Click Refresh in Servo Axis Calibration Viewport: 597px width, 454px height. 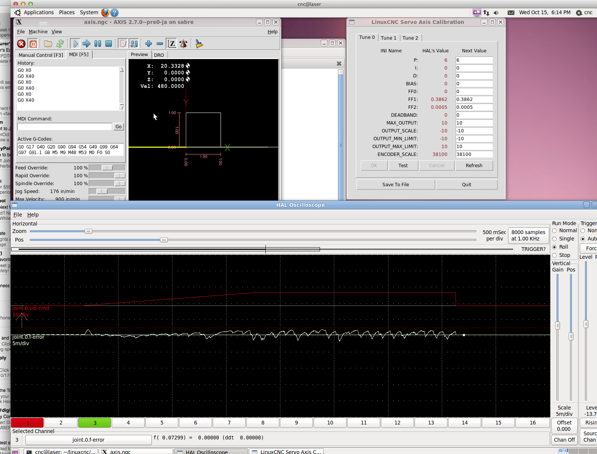coord(474,166)
